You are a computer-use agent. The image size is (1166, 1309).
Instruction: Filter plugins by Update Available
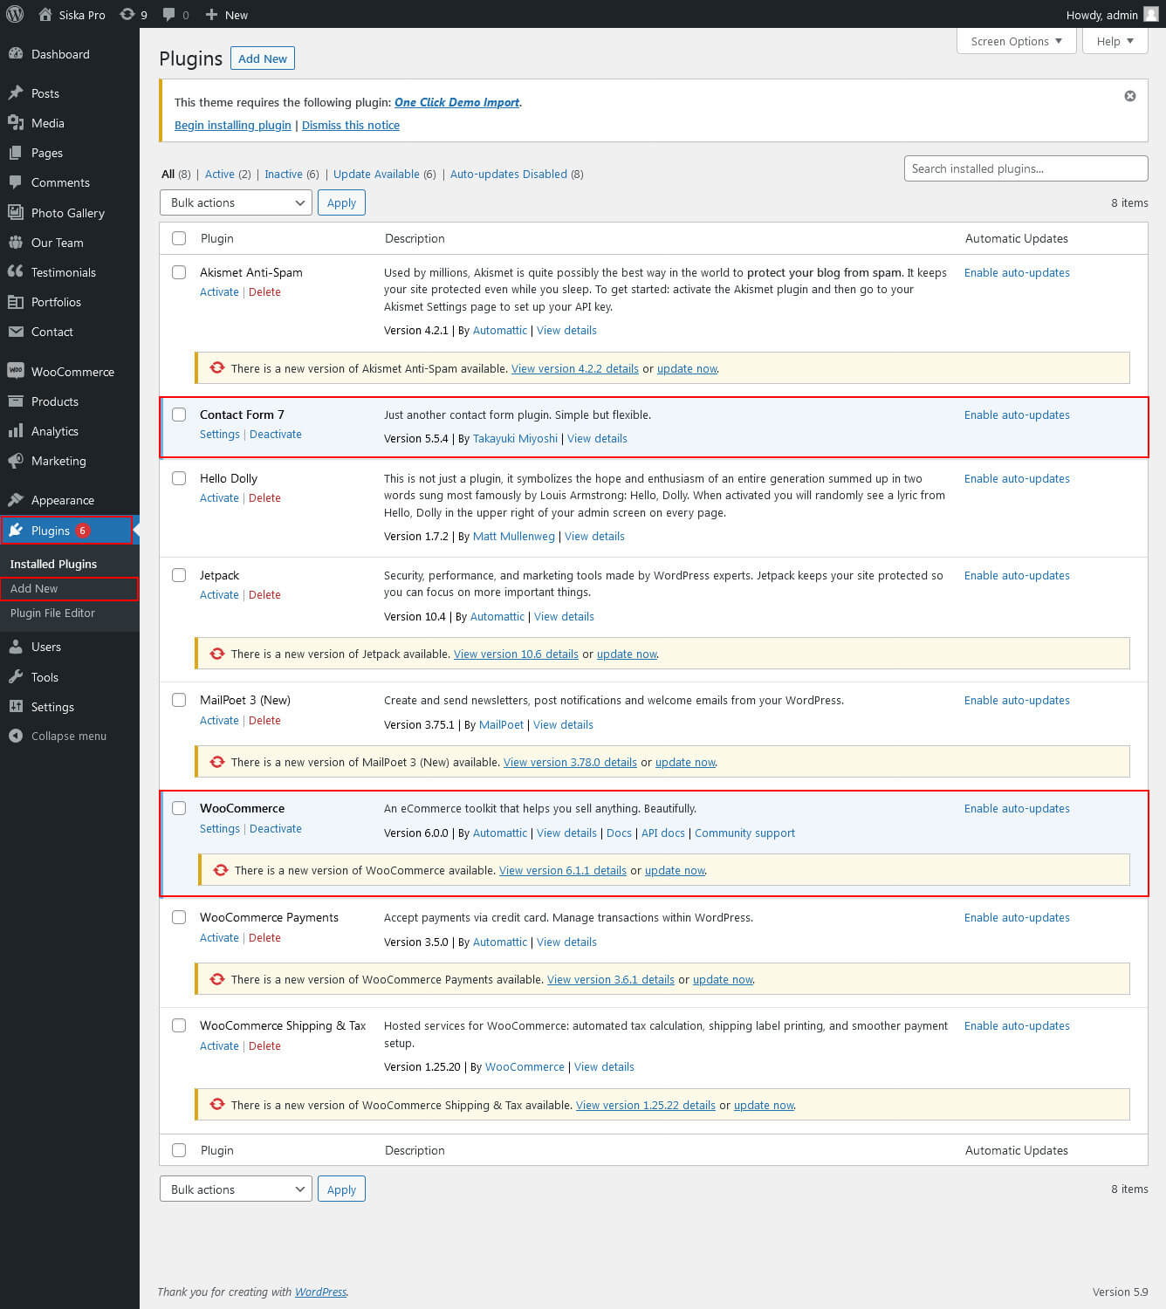(376, 174)
